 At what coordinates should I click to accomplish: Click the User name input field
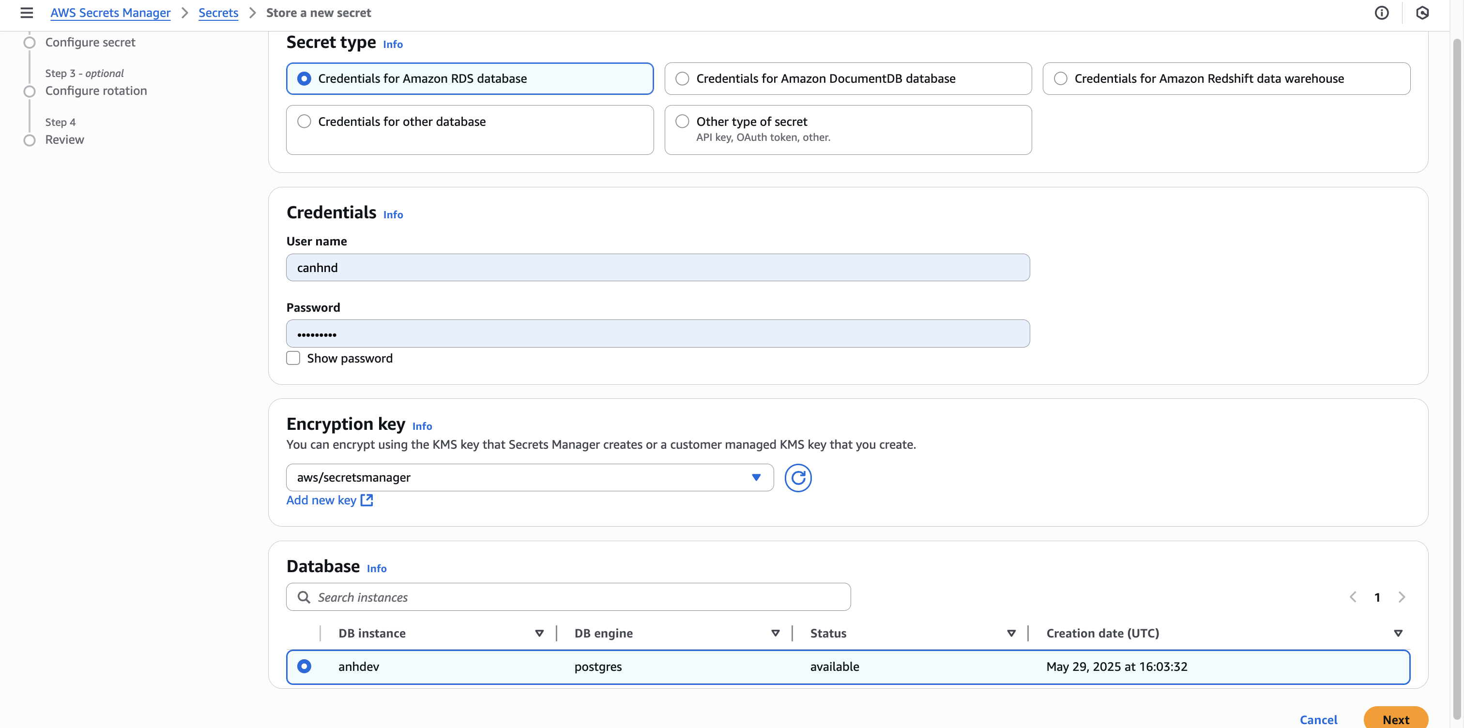657,267
